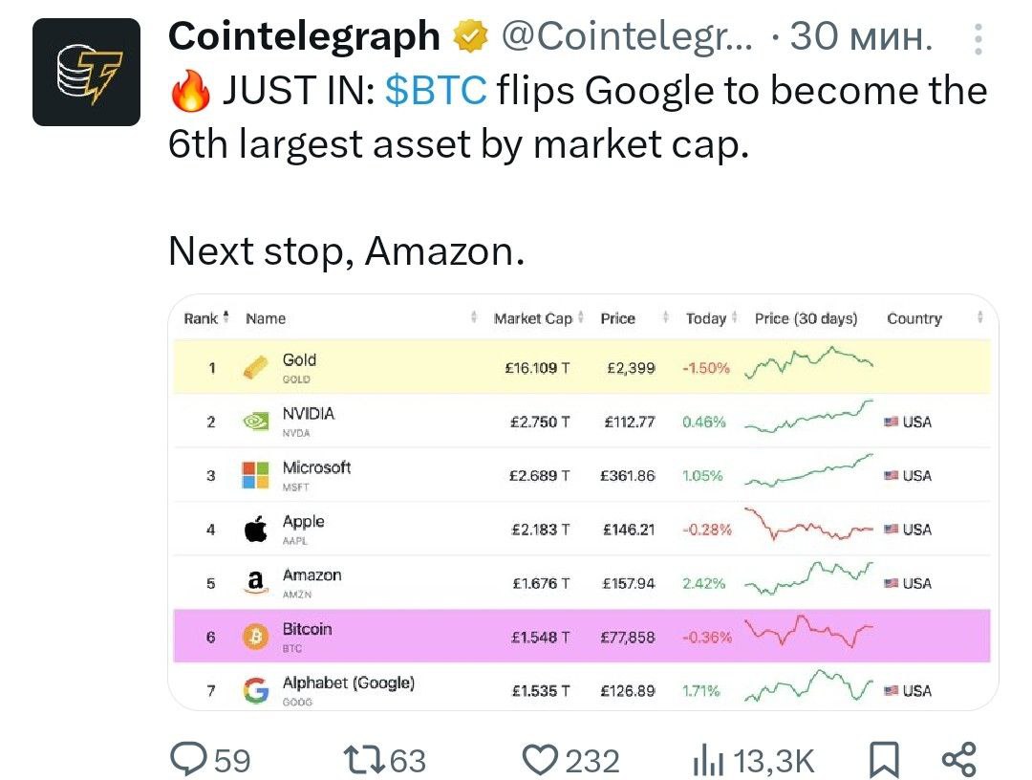Open the Alphabet (Google) row

[x=582, y=688]
